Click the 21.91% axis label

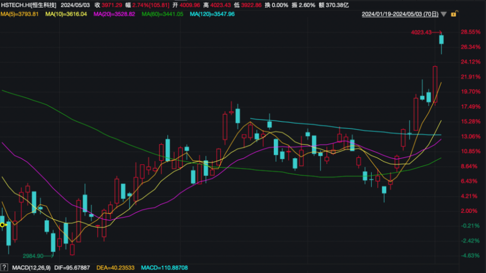pos(470,77)
